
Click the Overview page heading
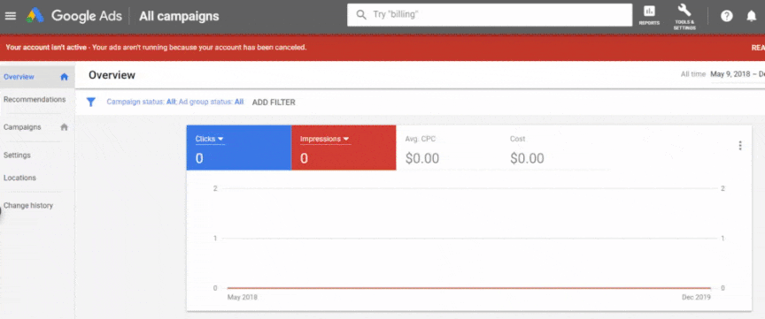112,75
